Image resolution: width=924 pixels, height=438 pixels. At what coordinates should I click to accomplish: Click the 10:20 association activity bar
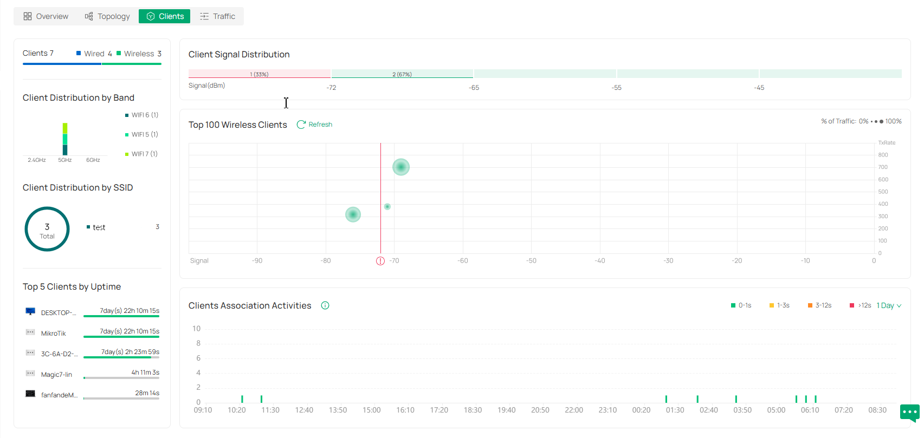[x=242, y=399]
